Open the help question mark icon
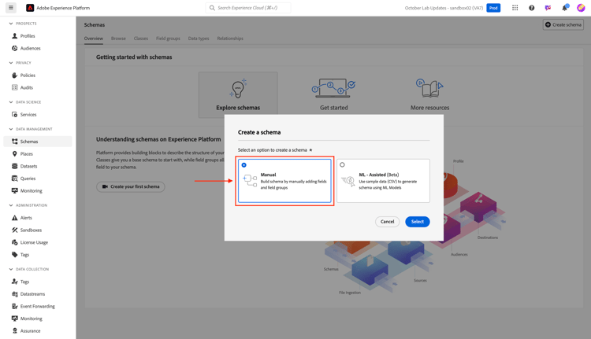This screenshot has width=591, height=339. 531,8
